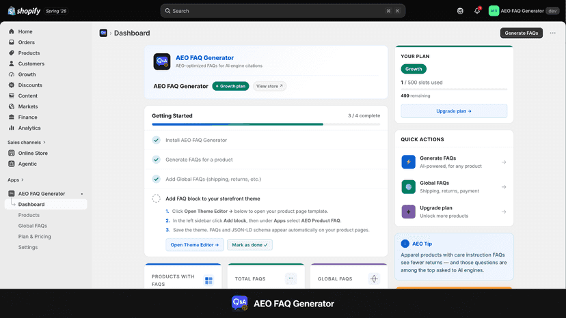Click the Generate FAQs button at top right
This screenshot has height=318, width=566.
click(x=522, y=33)
